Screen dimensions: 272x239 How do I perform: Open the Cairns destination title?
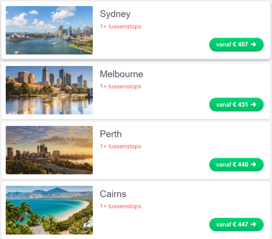113,194
